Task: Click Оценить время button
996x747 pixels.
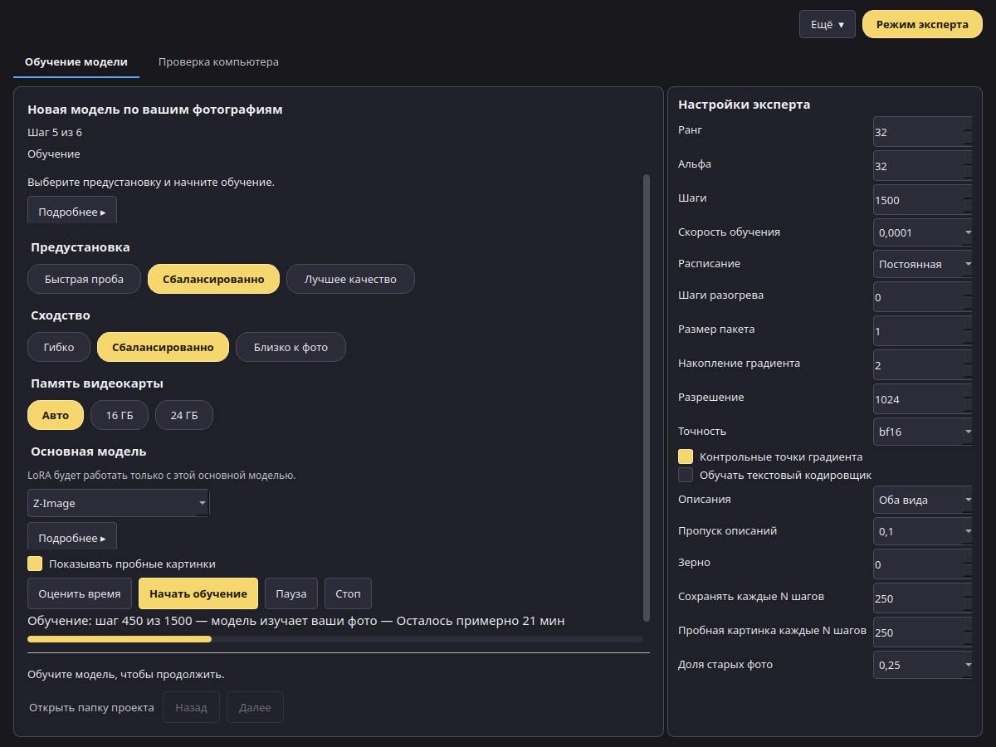Action: pyautogui.click(x=80, y=593)
